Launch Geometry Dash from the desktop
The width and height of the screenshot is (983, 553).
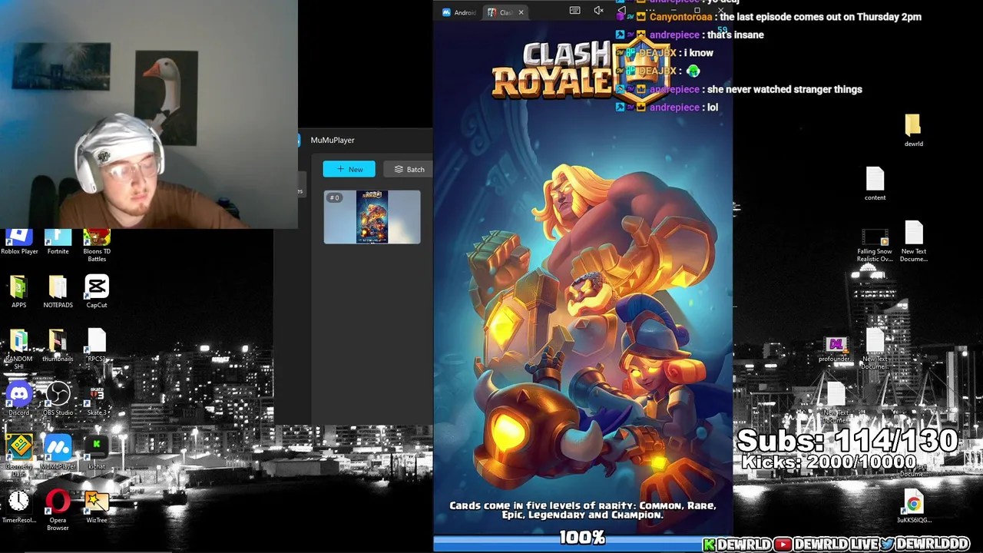[x=18, y=455]
